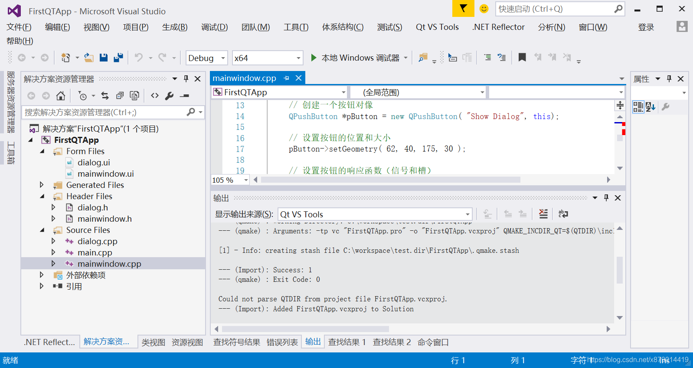Pin the Solution Explorer panel
The image size is (693, 368).
click(x=186, y=79)
